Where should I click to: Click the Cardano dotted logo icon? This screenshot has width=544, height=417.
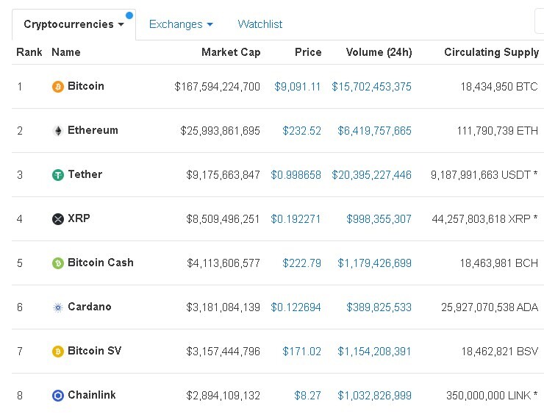(x=58, y=307)
